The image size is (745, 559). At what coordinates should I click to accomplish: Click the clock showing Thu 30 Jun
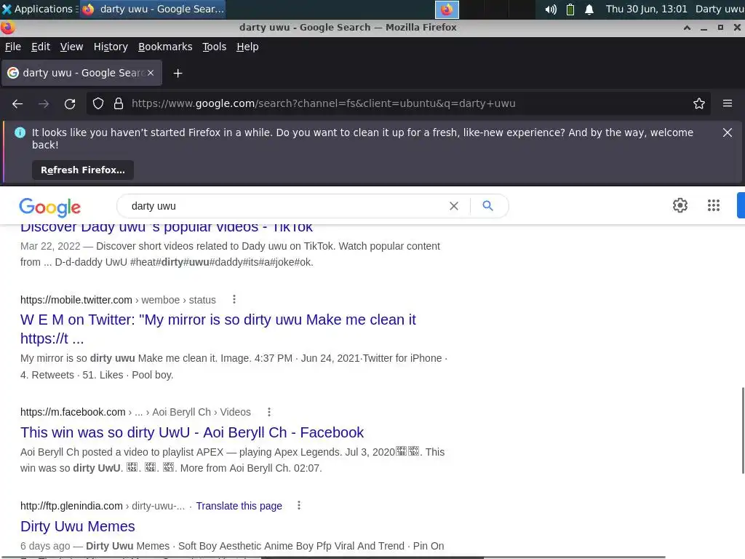[x=646, y=9]
